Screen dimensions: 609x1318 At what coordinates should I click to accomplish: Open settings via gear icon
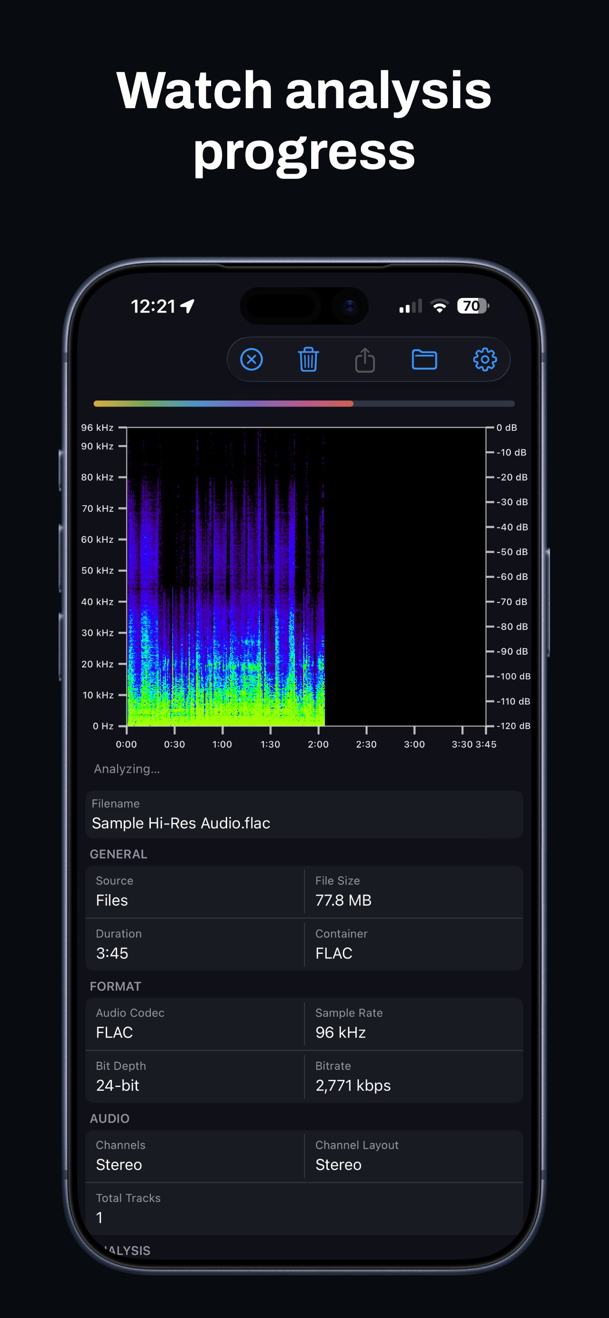(x=485, y=359)
